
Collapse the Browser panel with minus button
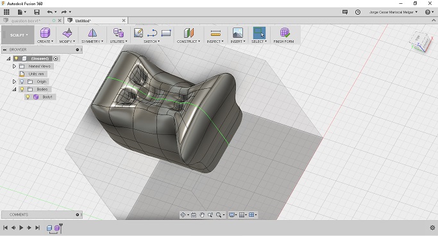click(x=78, y=50)
